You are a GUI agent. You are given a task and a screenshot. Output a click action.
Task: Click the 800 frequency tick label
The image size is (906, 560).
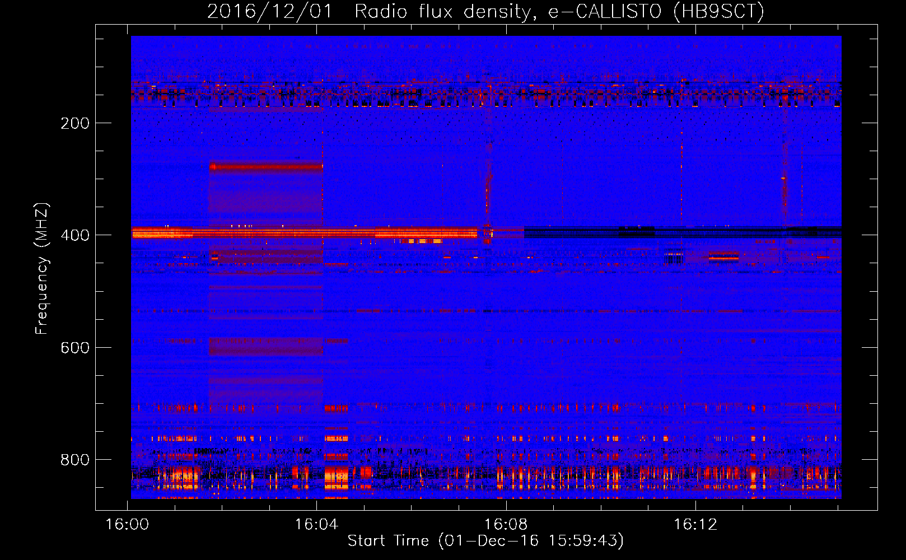click(75, 460)
